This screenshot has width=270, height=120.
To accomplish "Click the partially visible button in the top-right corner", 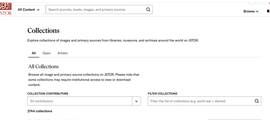I will tap(257, 2).
